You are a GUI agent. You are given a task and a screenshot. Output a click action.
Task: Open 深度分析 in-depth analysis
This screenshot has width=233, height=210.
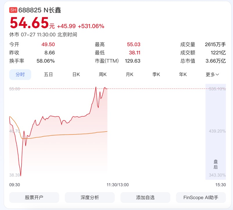pyautogui.click(x=90, y=197)
